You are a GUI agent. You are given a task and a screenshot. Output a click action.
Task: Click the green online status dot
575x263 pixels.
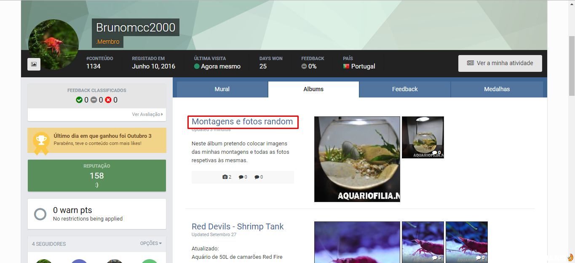point(197,66)
